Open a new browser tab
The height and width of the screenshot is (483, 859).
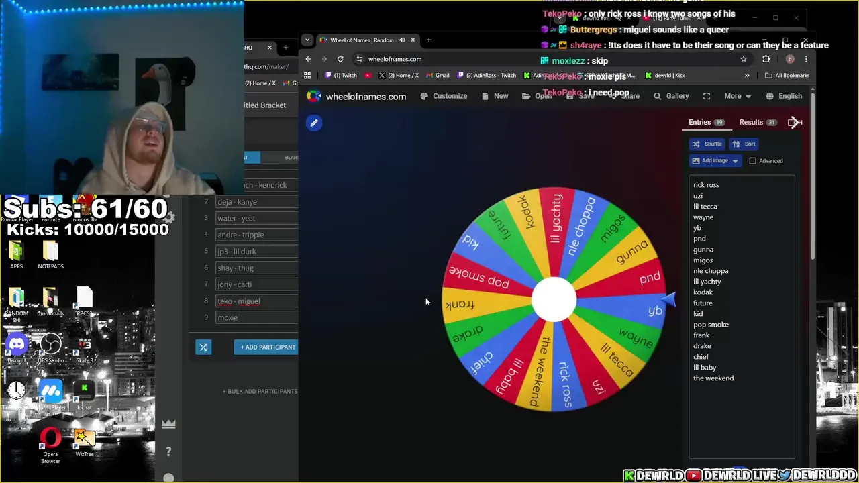pos(429,40)
